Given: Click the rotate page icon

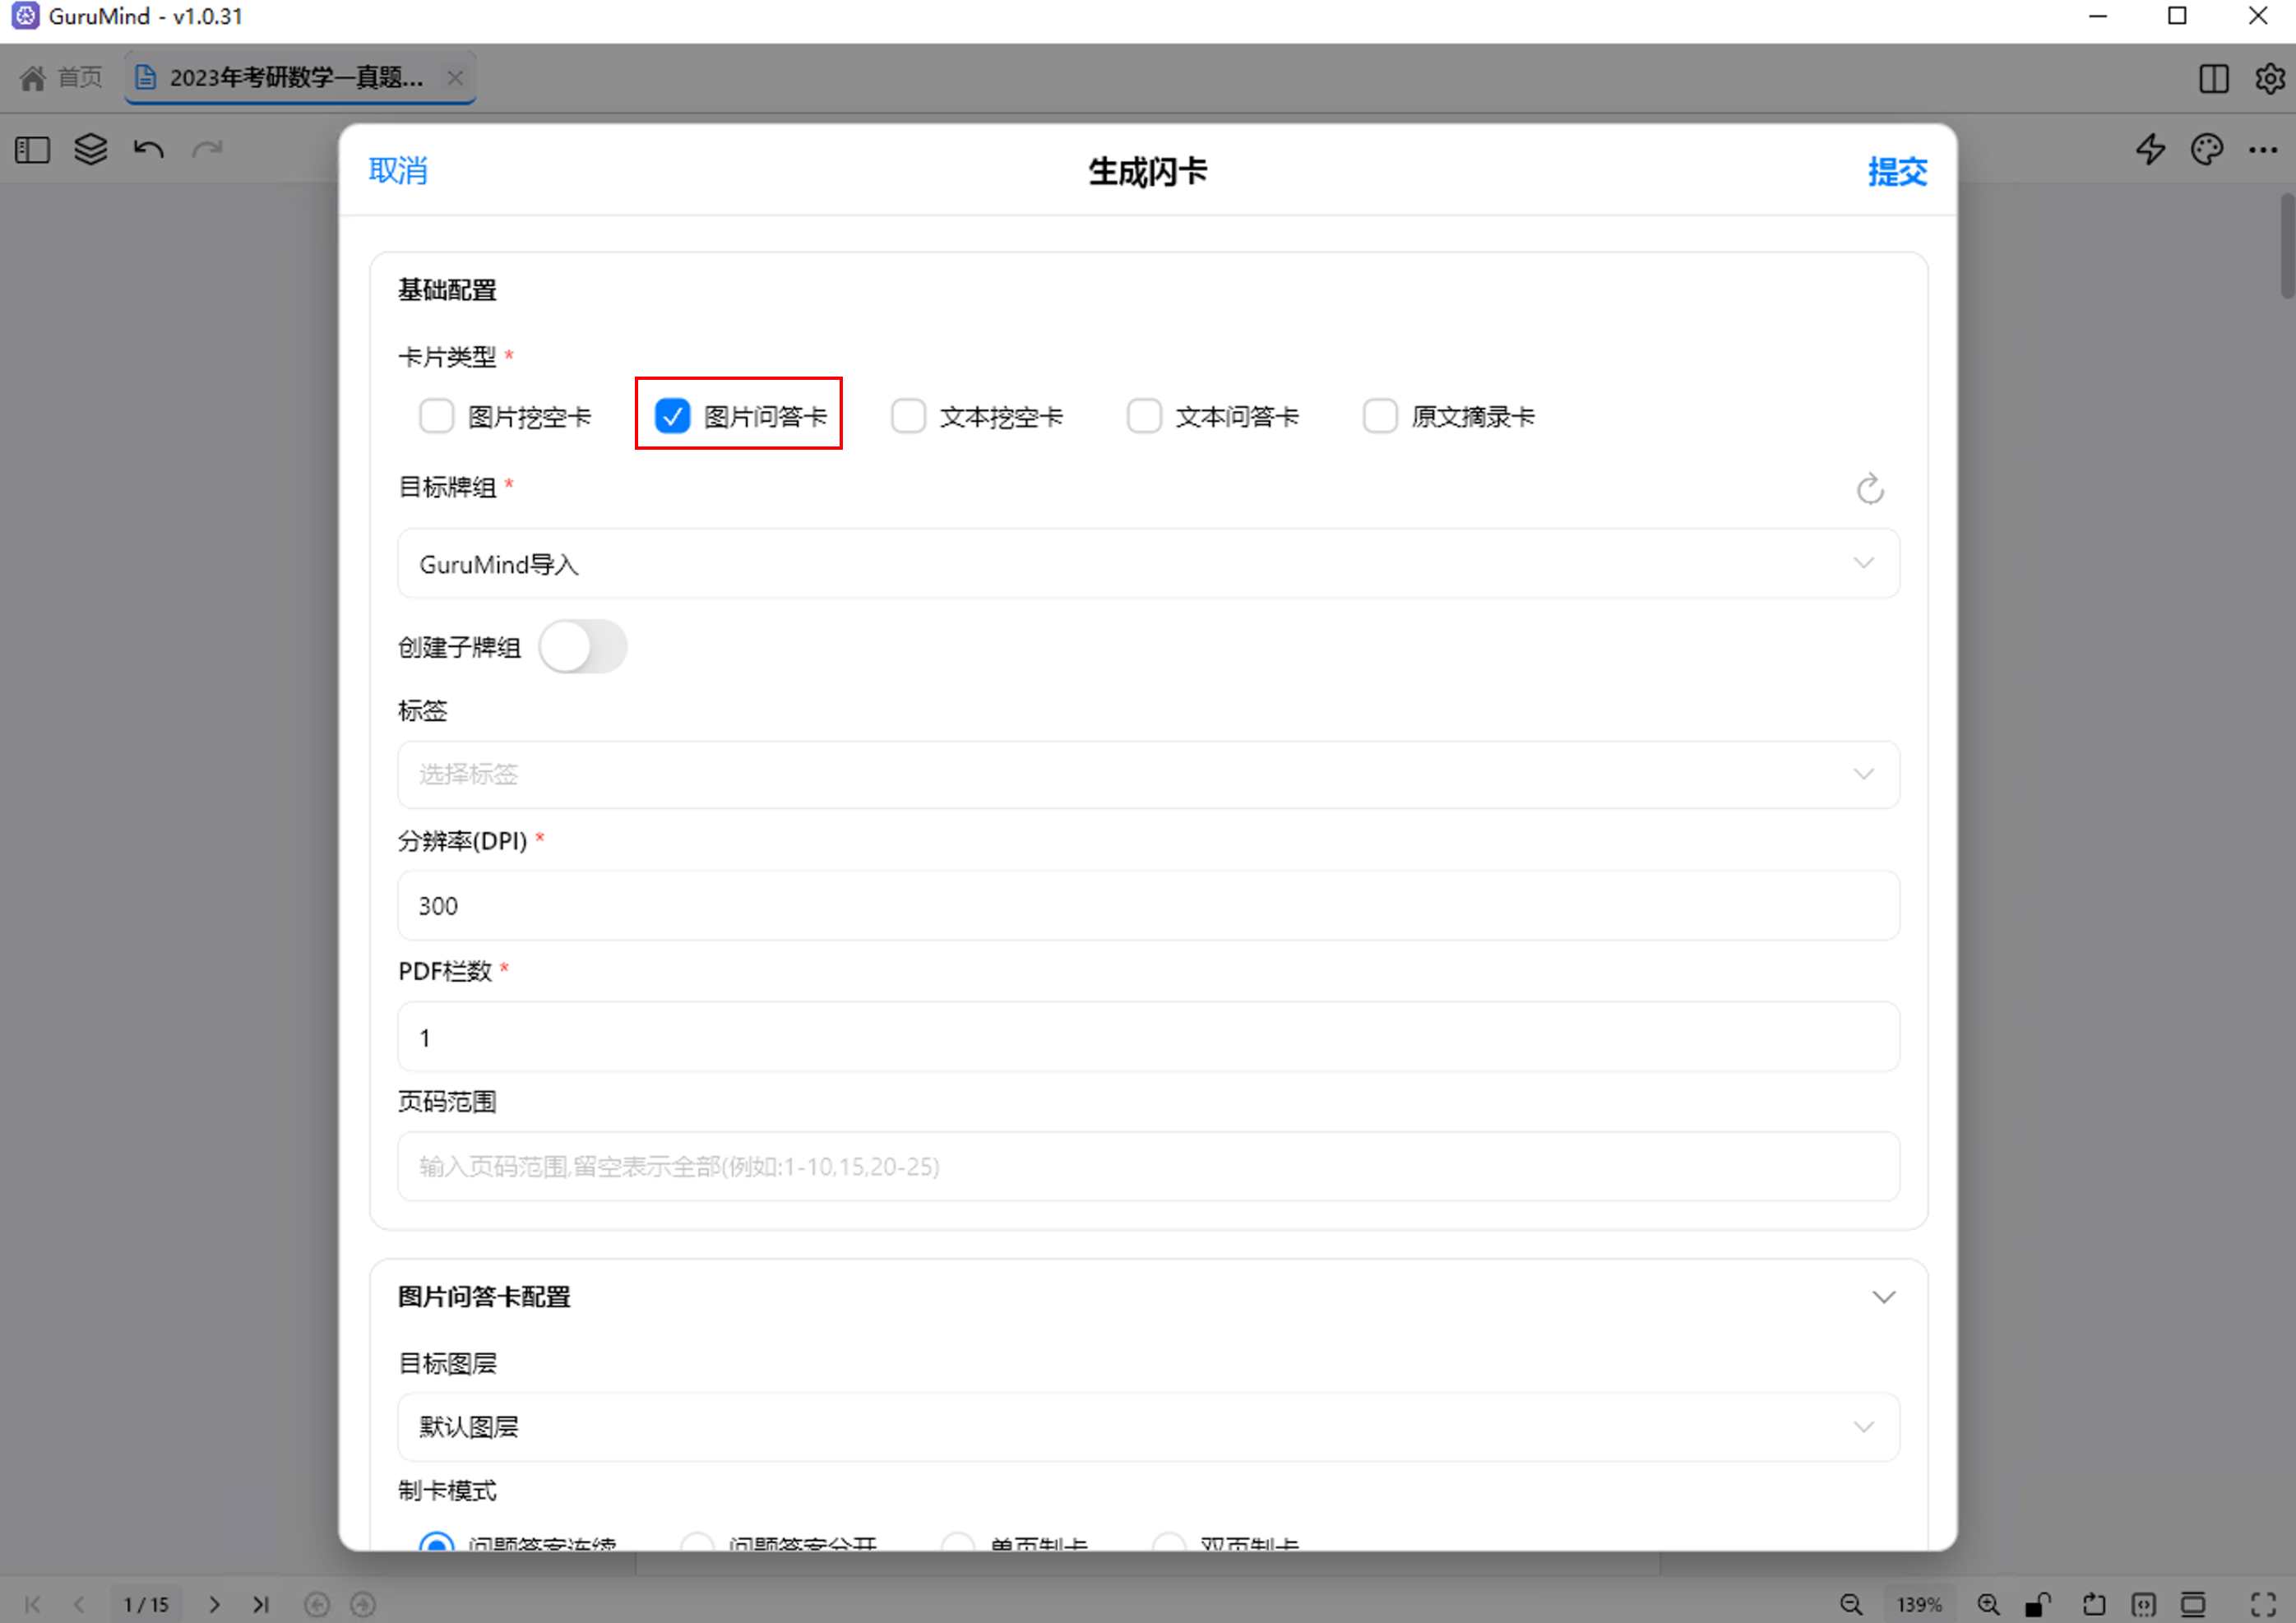Looking at the screenshot, I should coord(2093,1604).
